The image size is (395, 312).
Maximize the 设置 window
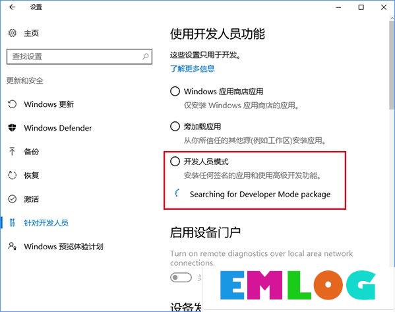pyautogui.click(x=361, y=7)
